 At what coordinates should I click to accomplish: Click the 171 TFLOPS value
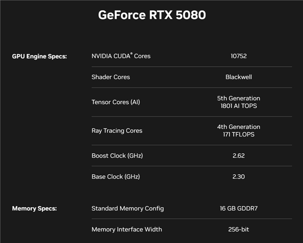click(239, 134)
